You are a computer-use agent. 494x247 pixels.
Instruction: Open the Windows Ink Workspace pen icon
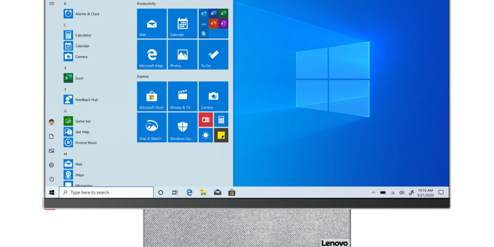coord(411,192)
